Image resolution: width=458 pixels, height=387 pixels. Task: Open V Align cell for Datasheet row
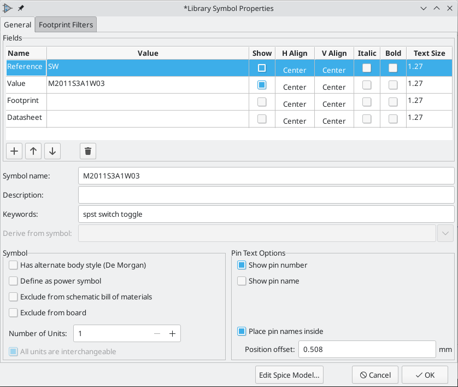(333, 120)
